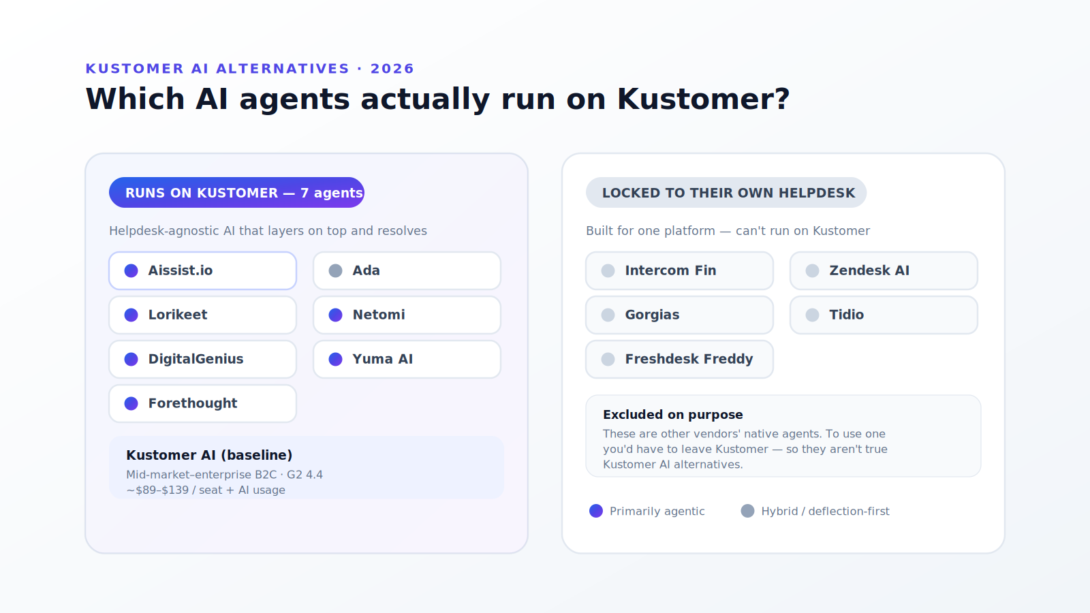Click the purple dot next to Lorikeet

[131, 315]
